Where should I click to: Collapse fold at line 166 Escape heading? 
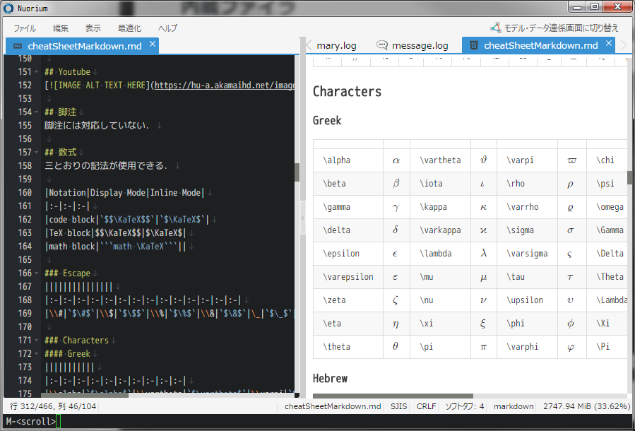[x=37, y=273]
